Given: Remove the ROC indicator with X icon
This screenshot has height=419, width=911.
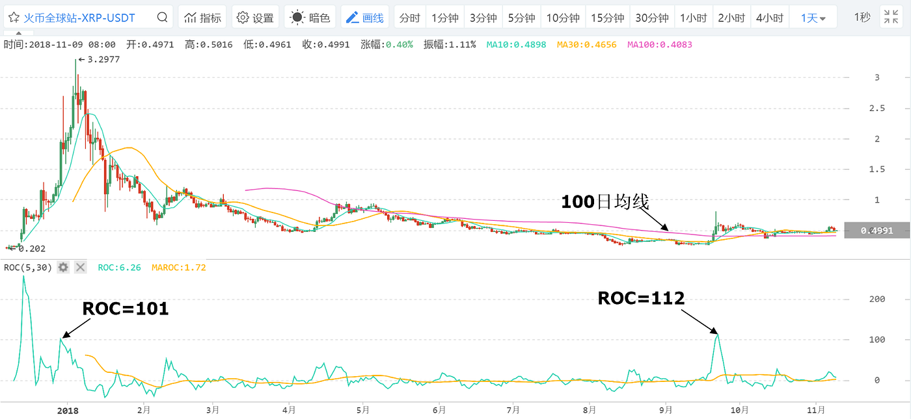Looking at the screenshot, I should [x=80, y=267].
